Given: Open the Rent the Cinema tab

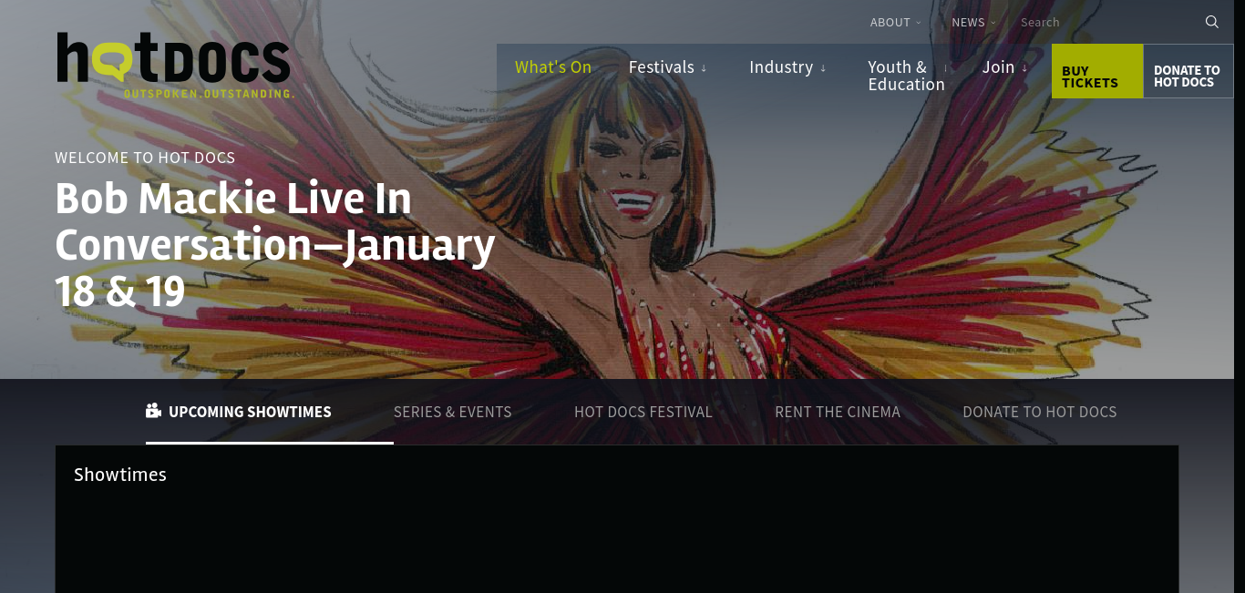Looking at the screenshot, I should coord(838,412).
